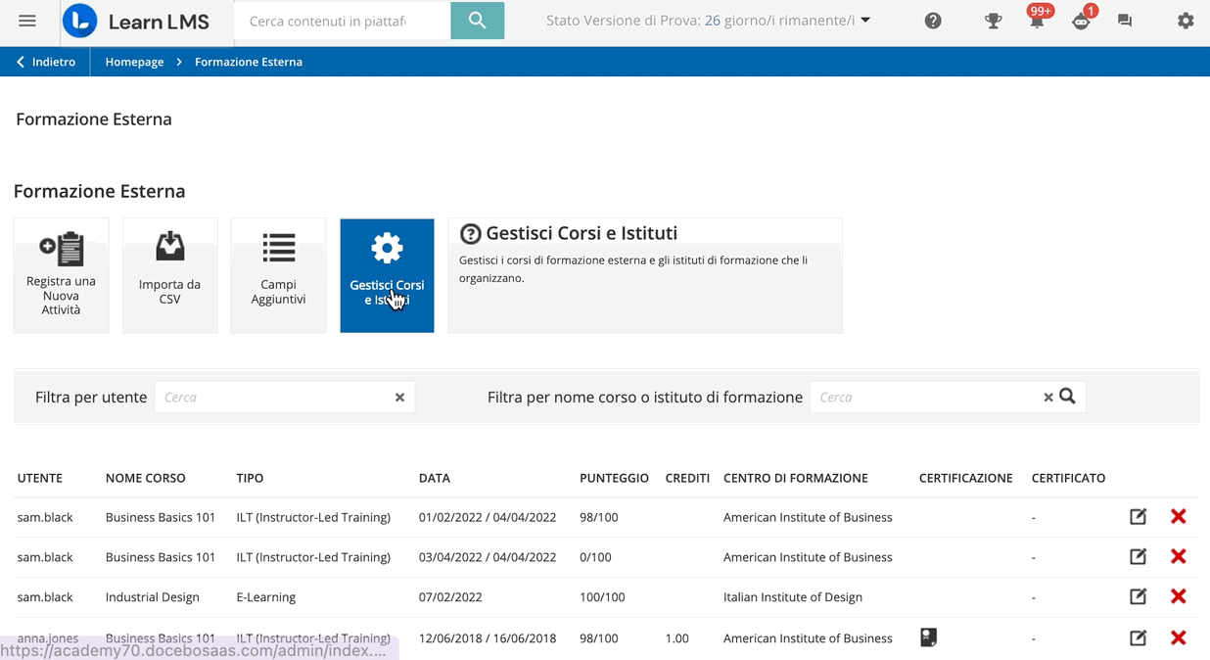The image size is (1210, 660).
Task: Click Registra una Nuova Attività tile
Action: (61, 275)
